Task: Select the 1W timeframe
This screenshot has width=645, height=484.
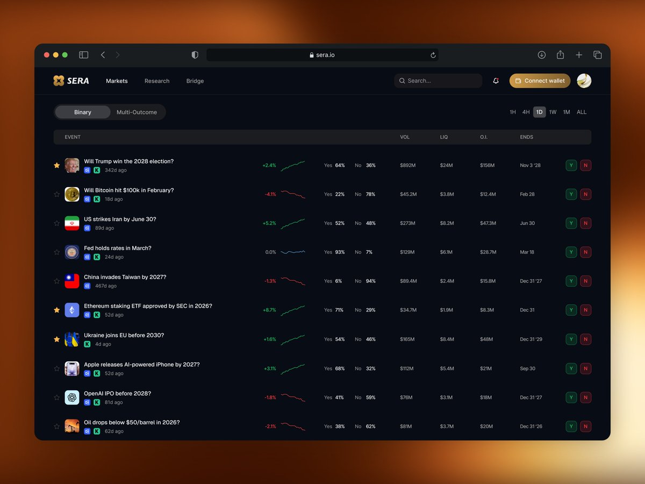Action: (553, 112)
